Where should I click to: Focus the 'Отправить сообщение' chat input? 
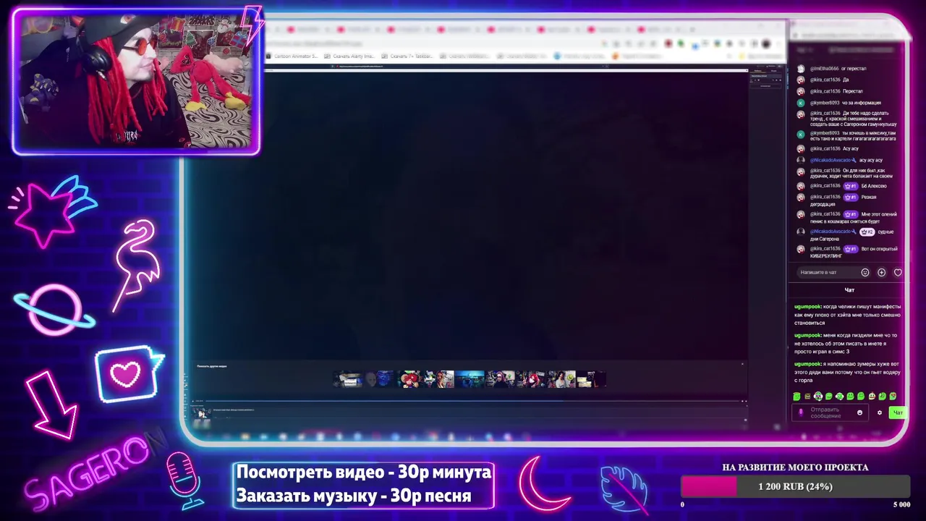pyautogui.click(x=831, y=412)
